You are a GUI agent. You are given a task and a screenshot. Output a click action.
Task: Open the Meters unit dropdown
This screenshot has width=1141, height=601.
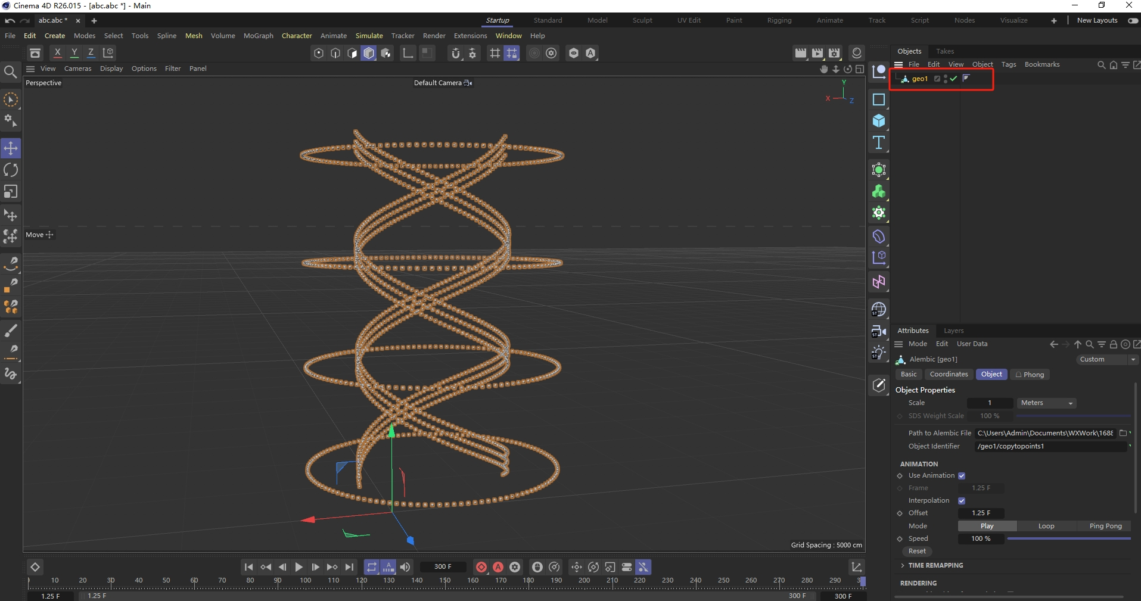1046,403
